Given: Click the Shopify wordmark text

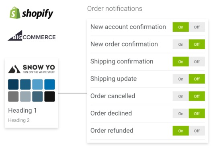Looking at the screenshot, I should click(37, 14).
